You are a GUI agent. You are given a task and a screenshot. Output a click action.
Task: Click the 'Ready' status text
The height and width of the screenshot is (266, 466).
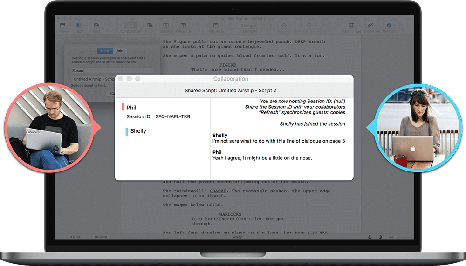pos(237,237)
